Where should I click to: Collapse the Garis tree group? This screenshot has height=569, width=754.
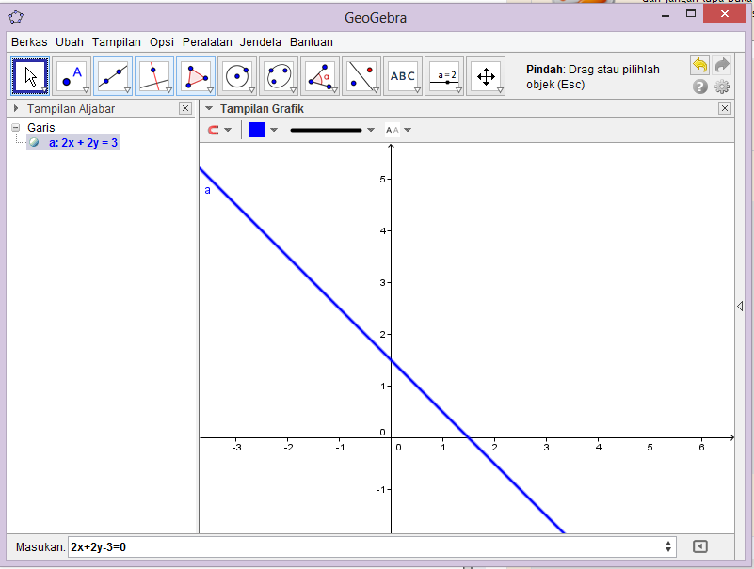(x=16, y=127)
